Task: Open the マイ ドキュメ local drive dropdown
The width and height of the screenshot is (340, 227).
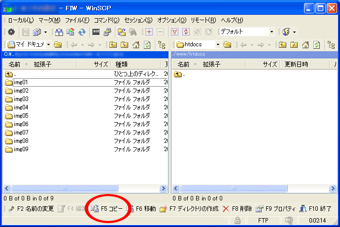Action: click(x=49, y=45)
